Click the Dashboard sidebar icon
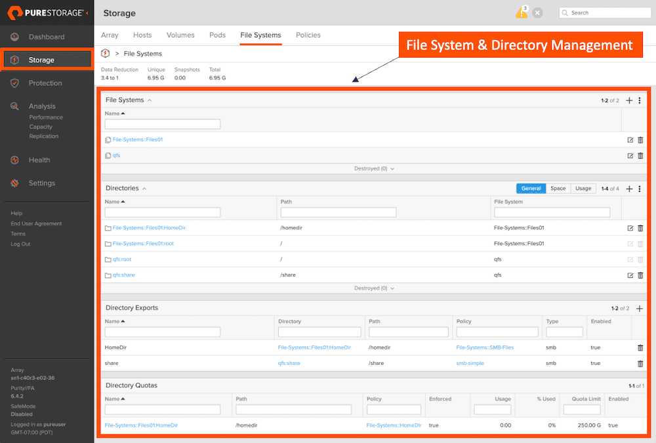This screenshot has height=443, width=656. tap(14, 37)
